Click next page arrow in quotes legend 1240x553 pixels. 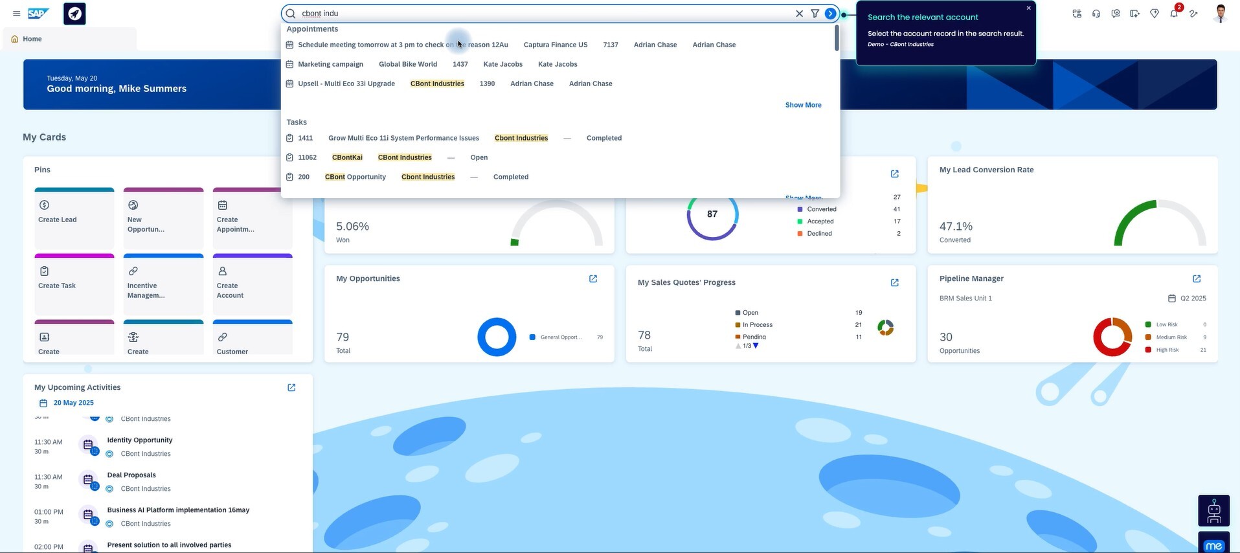click(x=756, y=346)
